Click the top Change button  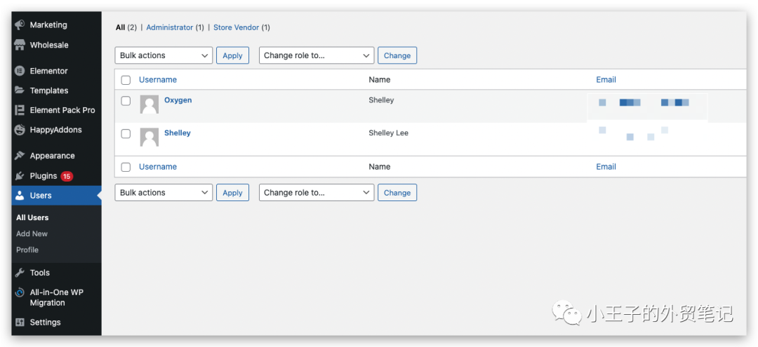pos(397,55)
